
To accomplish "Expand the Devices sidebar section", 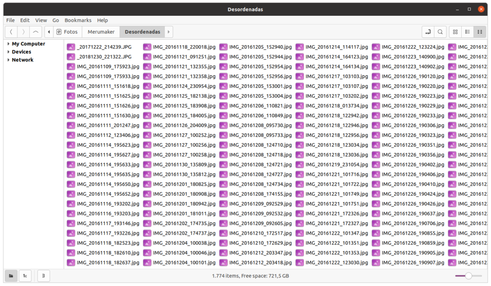I will (x=8, y=52).
